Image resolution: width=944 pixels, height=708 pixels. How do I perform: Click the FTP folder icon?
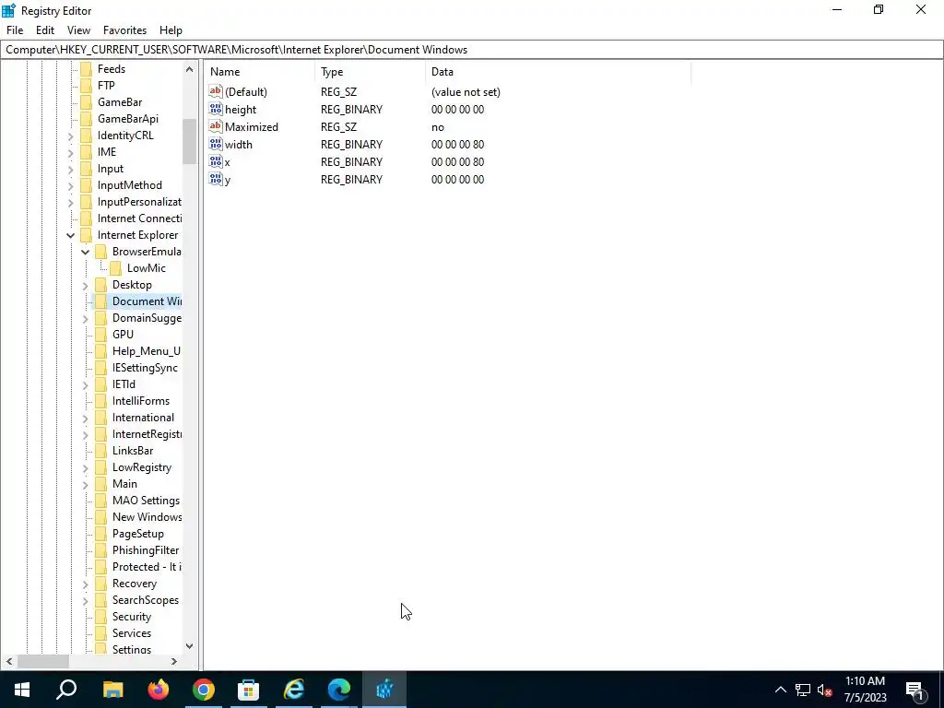pyautogui.click(x=86, y=86)
